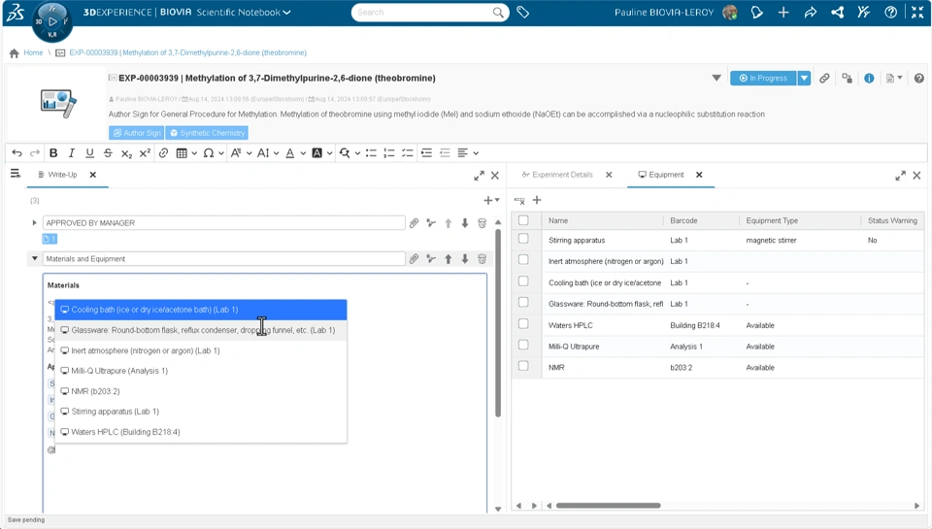Click the undo arrow in editor toolbar
This screenshot has width=932, height=529.
(x=17, y=153)
